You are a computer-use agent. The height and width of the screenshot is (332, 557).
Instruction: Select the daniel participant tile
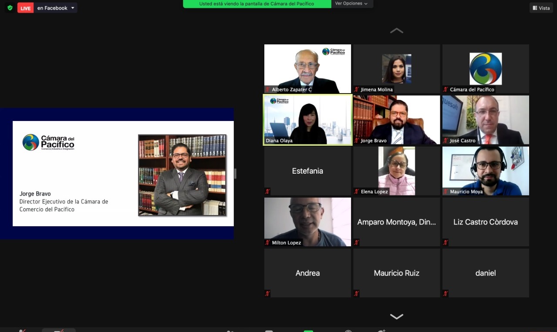click(486, 273)
